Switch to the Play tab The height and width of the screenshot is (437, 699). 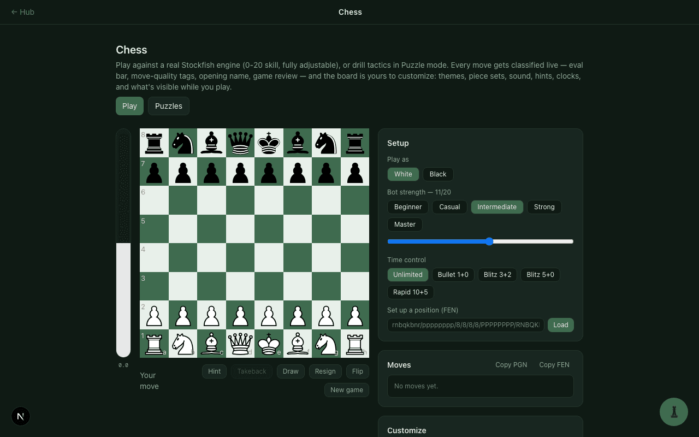[129, 106]
